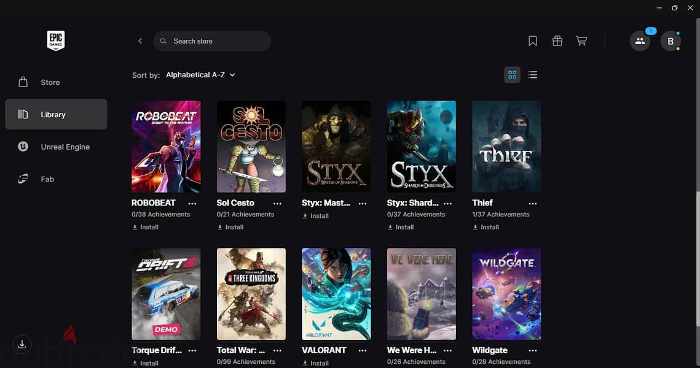Viewport: 700px width, 368px height.
Task: Open the downloads icon in sidebar
Action: pos(22,344)
